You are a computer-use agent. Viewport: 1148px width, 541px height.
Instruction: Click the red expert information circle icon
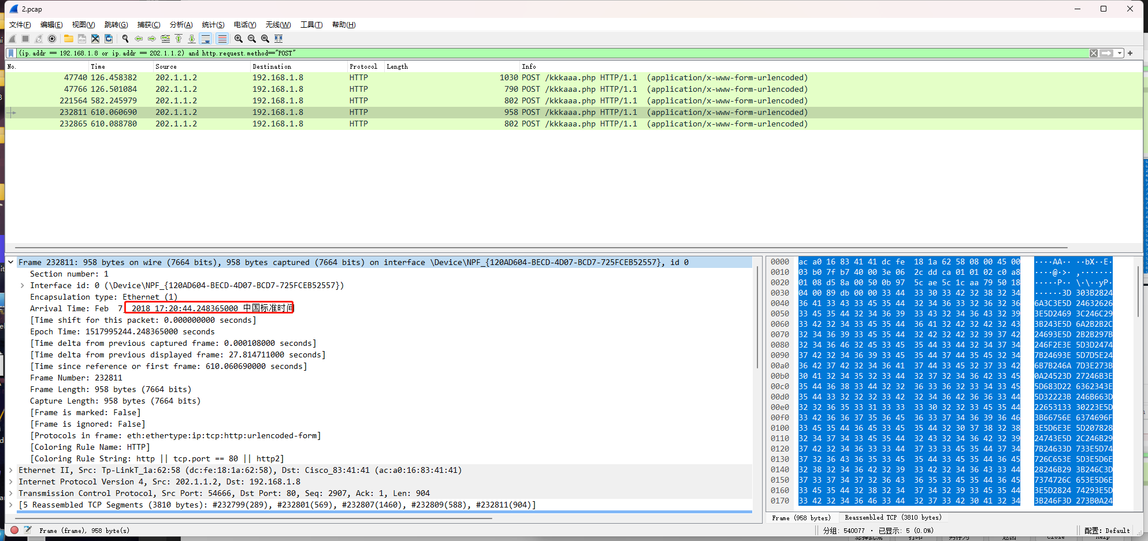(x=14, y=530)
